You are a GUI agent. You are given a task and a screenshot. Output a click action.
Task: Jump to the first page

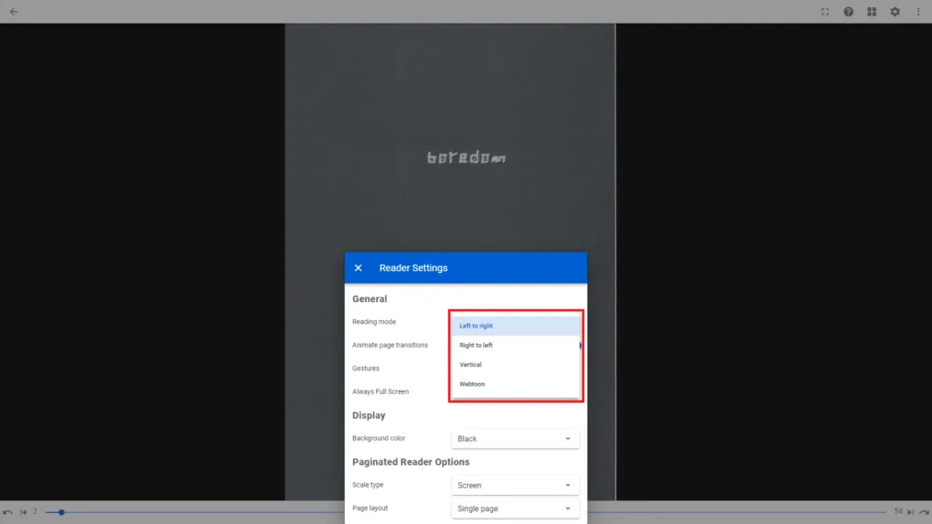click(24, 512)
